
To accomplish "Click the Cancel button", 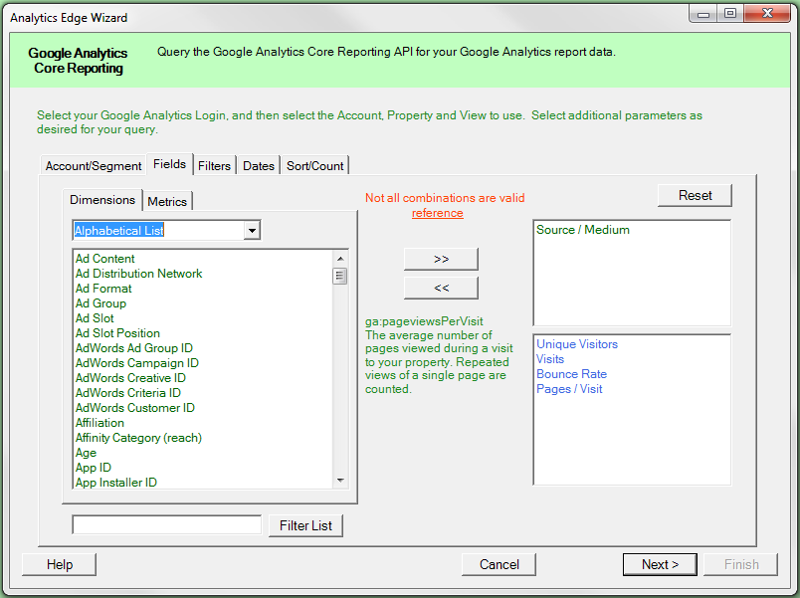I will 499,564.
